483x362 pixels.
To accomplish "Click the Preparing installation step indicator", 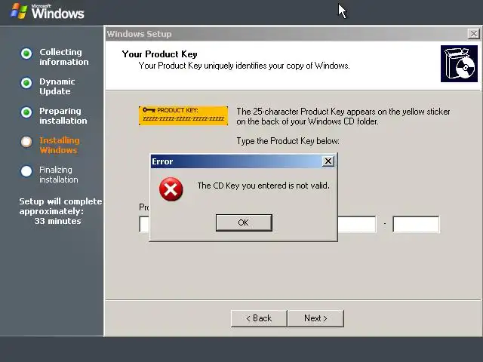I will click(26, 112).
